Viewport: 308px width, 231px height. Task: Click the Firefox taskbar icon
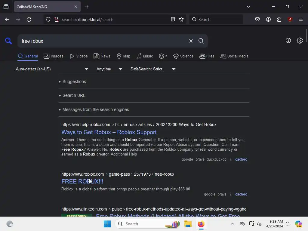201,224
